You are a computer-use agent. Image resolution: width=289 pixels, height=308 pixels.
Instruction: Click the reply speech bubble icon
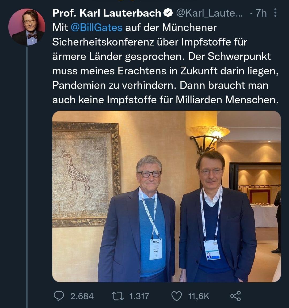pos(59,296)
